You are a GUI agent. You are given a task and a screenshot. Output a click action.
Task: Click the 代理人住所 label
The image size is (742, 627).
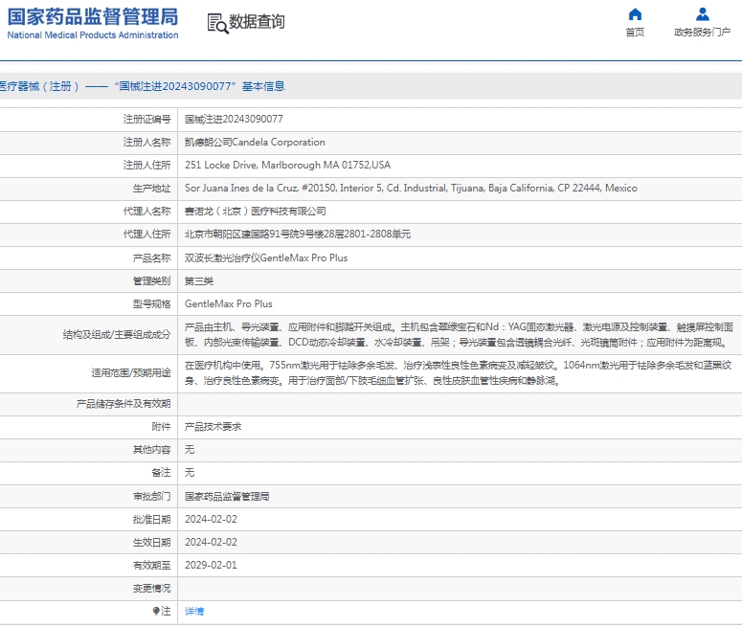pyautogui.click(x=146, y=235)
